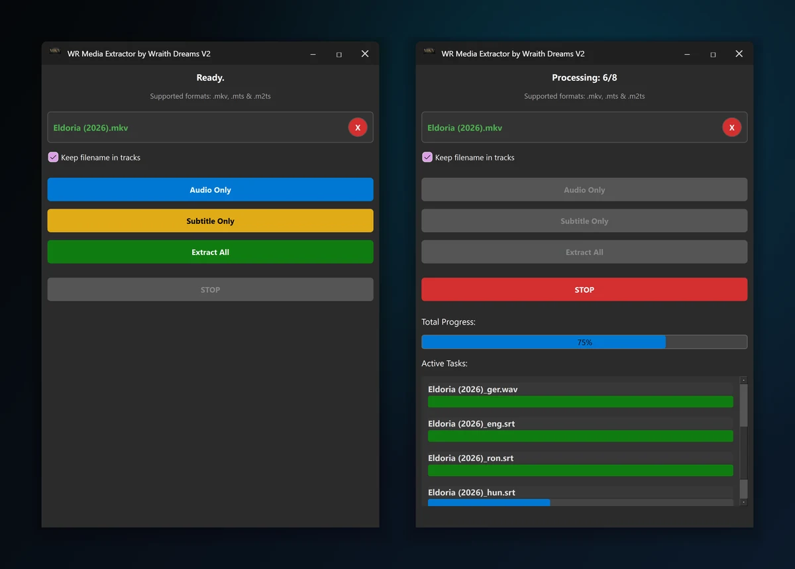
Task: Select Eldoria (2026)_ron.srt task name
Action: (471, 458)
